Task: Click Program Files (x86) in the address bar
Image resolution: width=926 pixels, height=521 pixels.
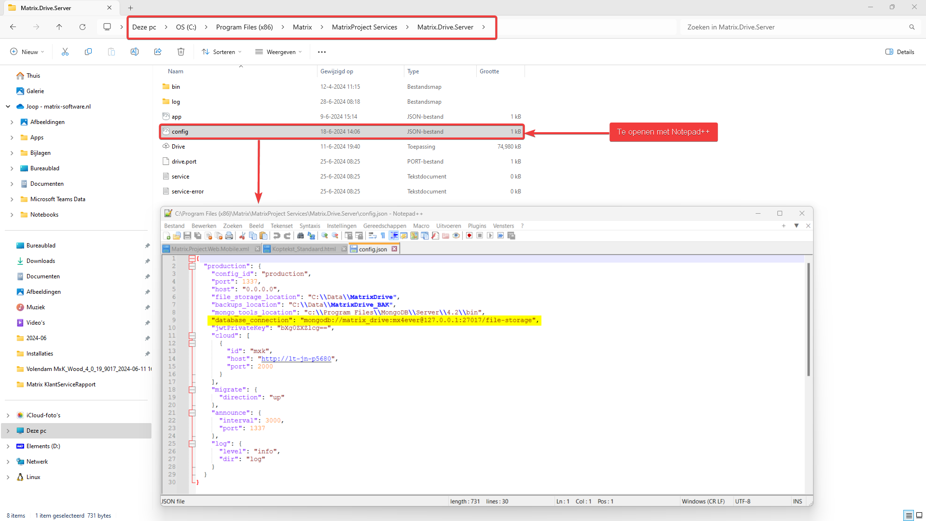Action: [x=245, y=27]
